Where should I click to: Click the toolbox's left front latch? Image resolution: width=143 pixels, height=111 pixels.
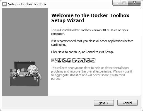coord(14,78)
